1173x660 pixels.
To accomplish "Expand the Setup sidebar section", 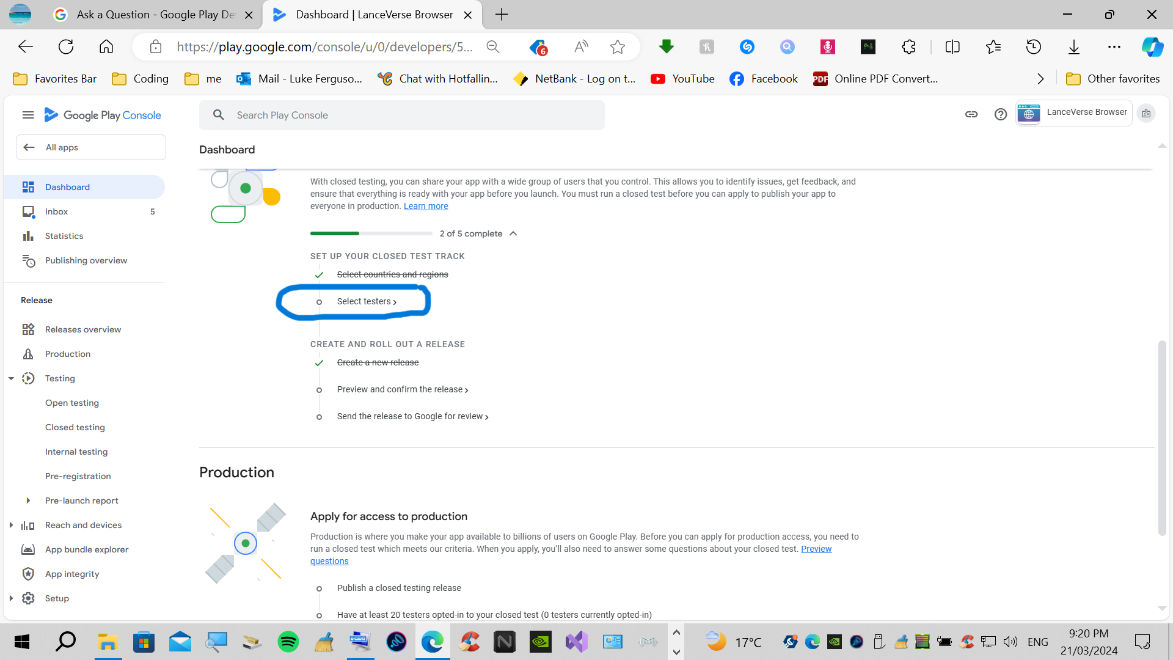I will 11,598.
